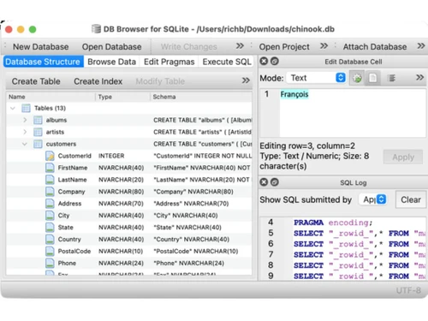
Task: Toggle automatic mode-switching gear icon
Action: point(357,78)
